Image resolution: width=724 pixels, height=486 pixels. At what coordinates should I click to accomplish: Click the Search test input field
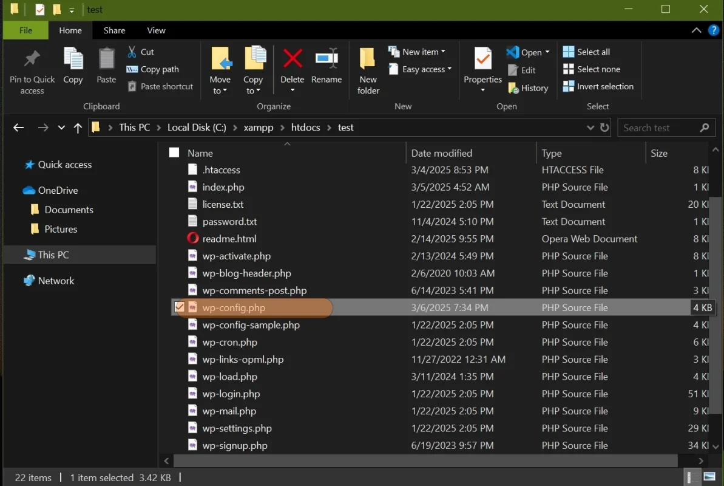(658, 128)
